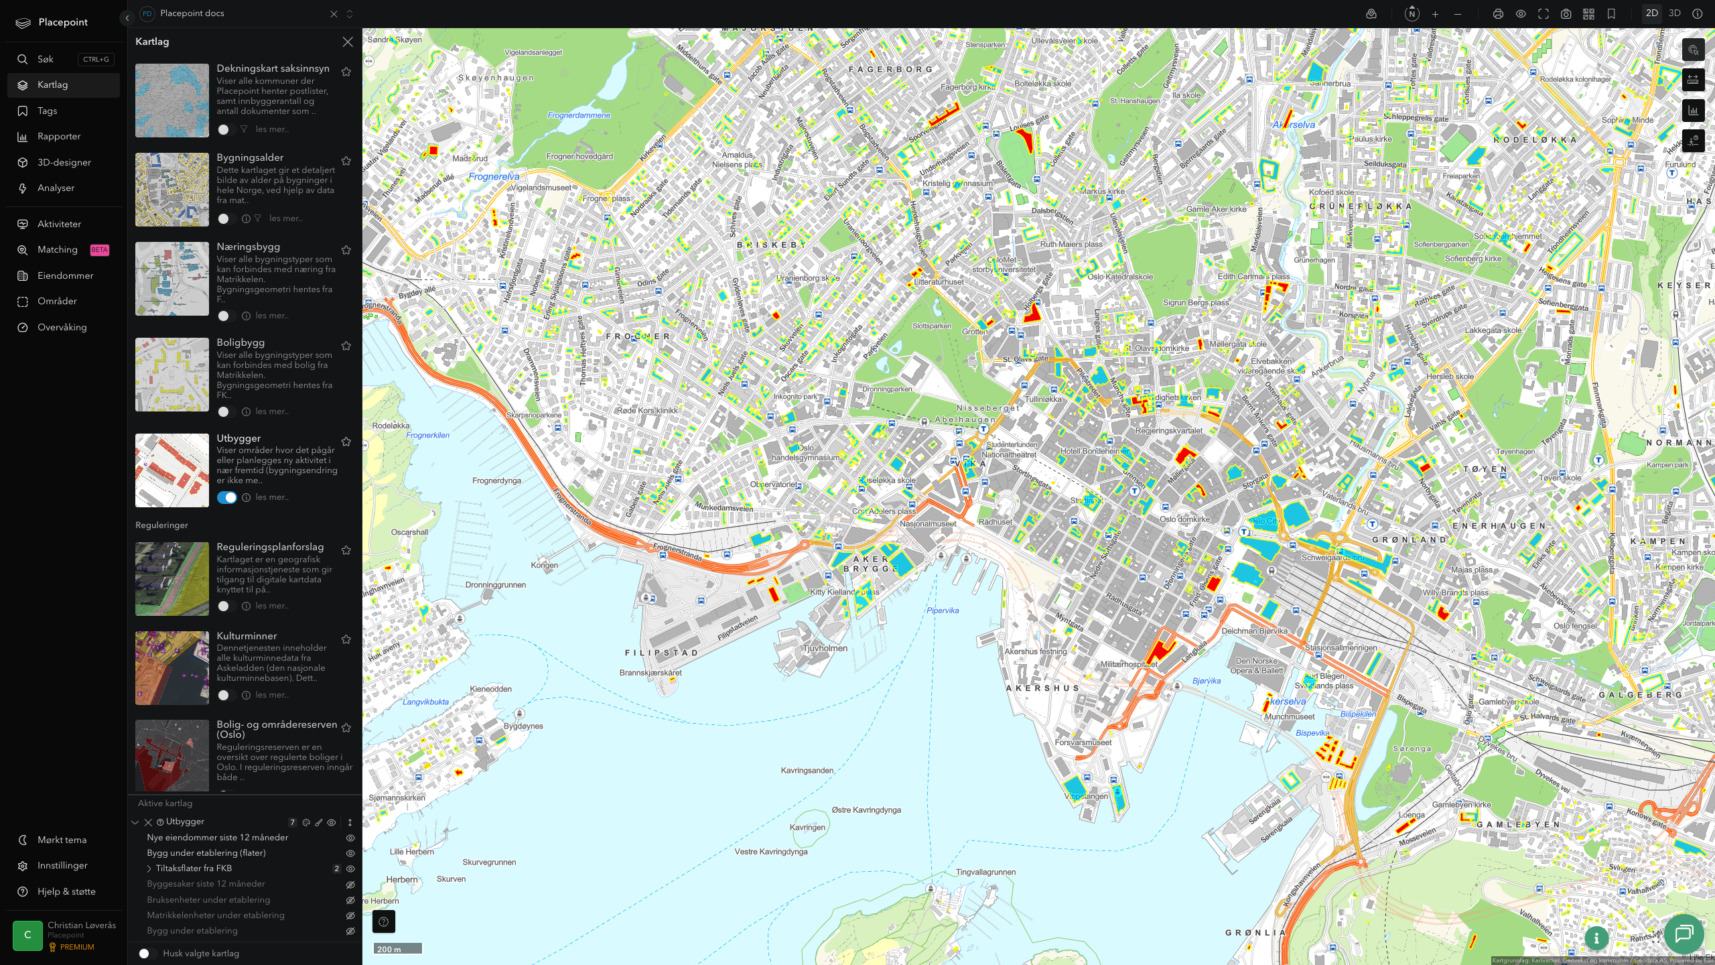Open the chat support bubble
Screen dimensions: 1715x965
[x=1684, y=934]
